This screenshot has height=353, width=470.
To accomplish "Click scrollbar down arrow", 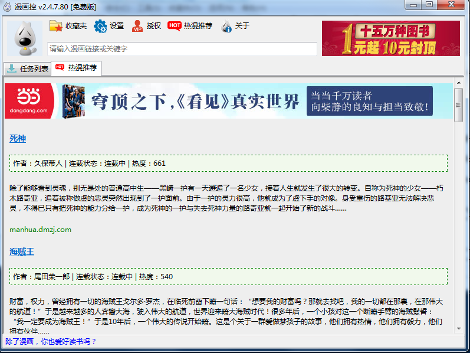I will click(459, 329).
